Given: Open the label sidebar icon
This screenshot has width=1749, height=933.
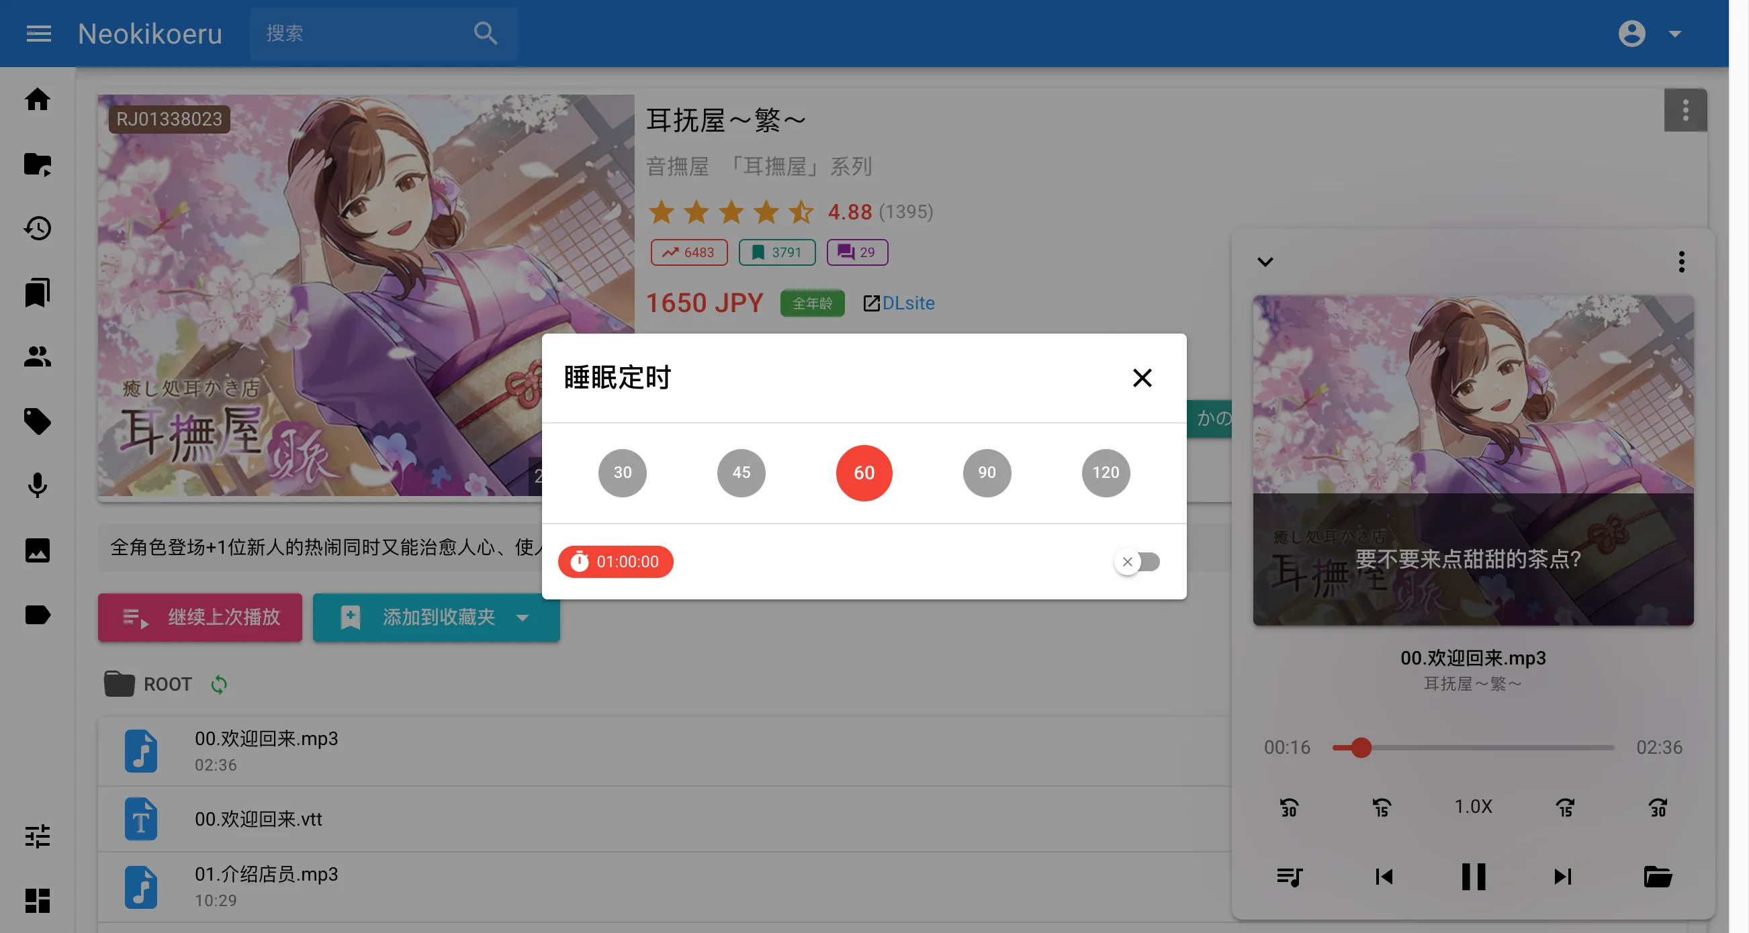Looking at the screenshot, I should click(x=38, y=615).
